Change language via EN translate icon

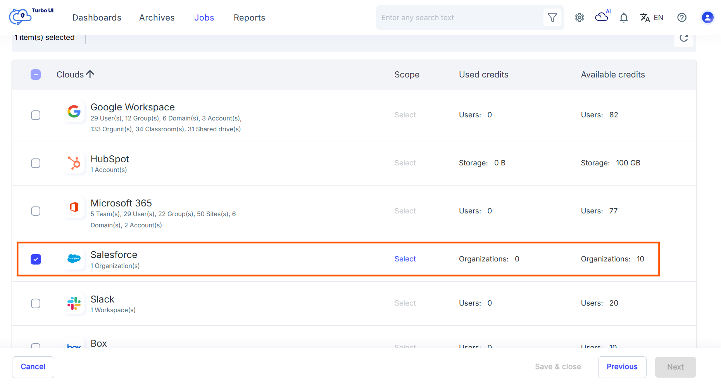click(652, 17)
